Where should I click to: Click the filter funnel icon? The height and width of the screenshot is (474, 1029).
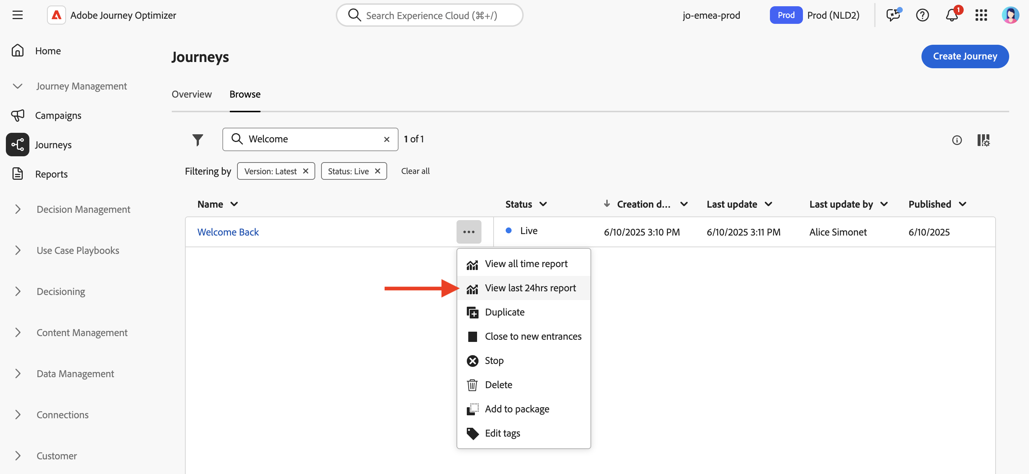tap(197, 140)
